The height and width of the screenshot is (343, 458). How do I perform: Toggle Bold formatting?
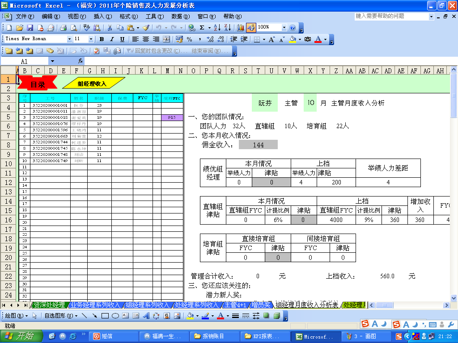102,39
